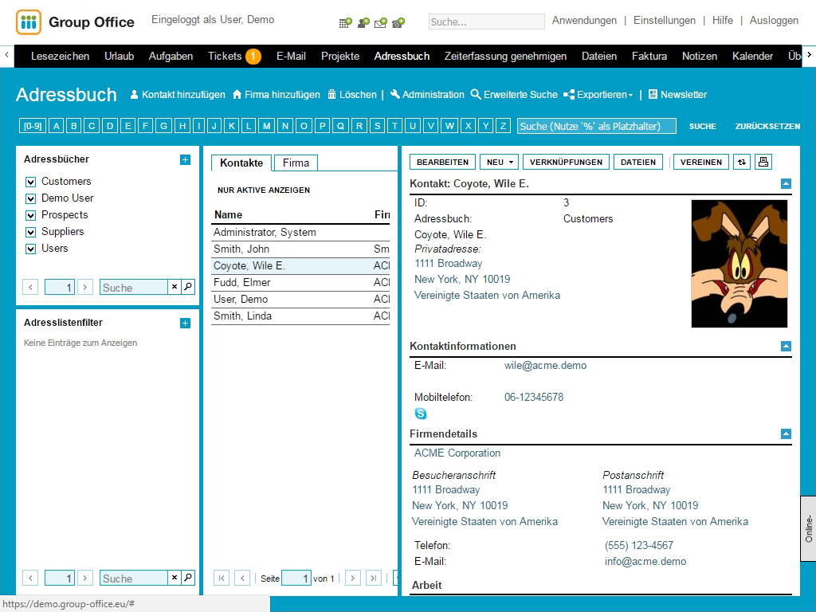Print the contact using the printer icon
Viewport: 816px width, 612px height.
(x=763, y=162)
